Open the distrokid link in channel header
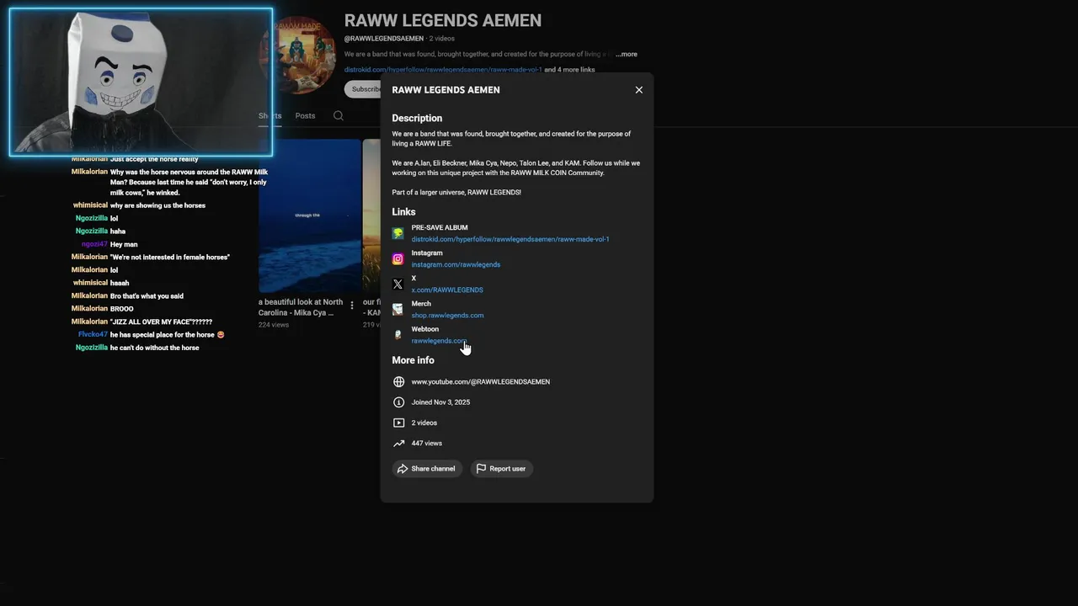The image size is (1078, 606). pyautogui.click(x=443, y=70)
